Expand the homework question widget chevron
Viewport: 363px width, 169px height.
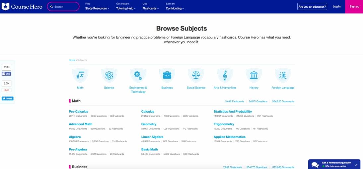pyautogui.click(x=356, y=165)
